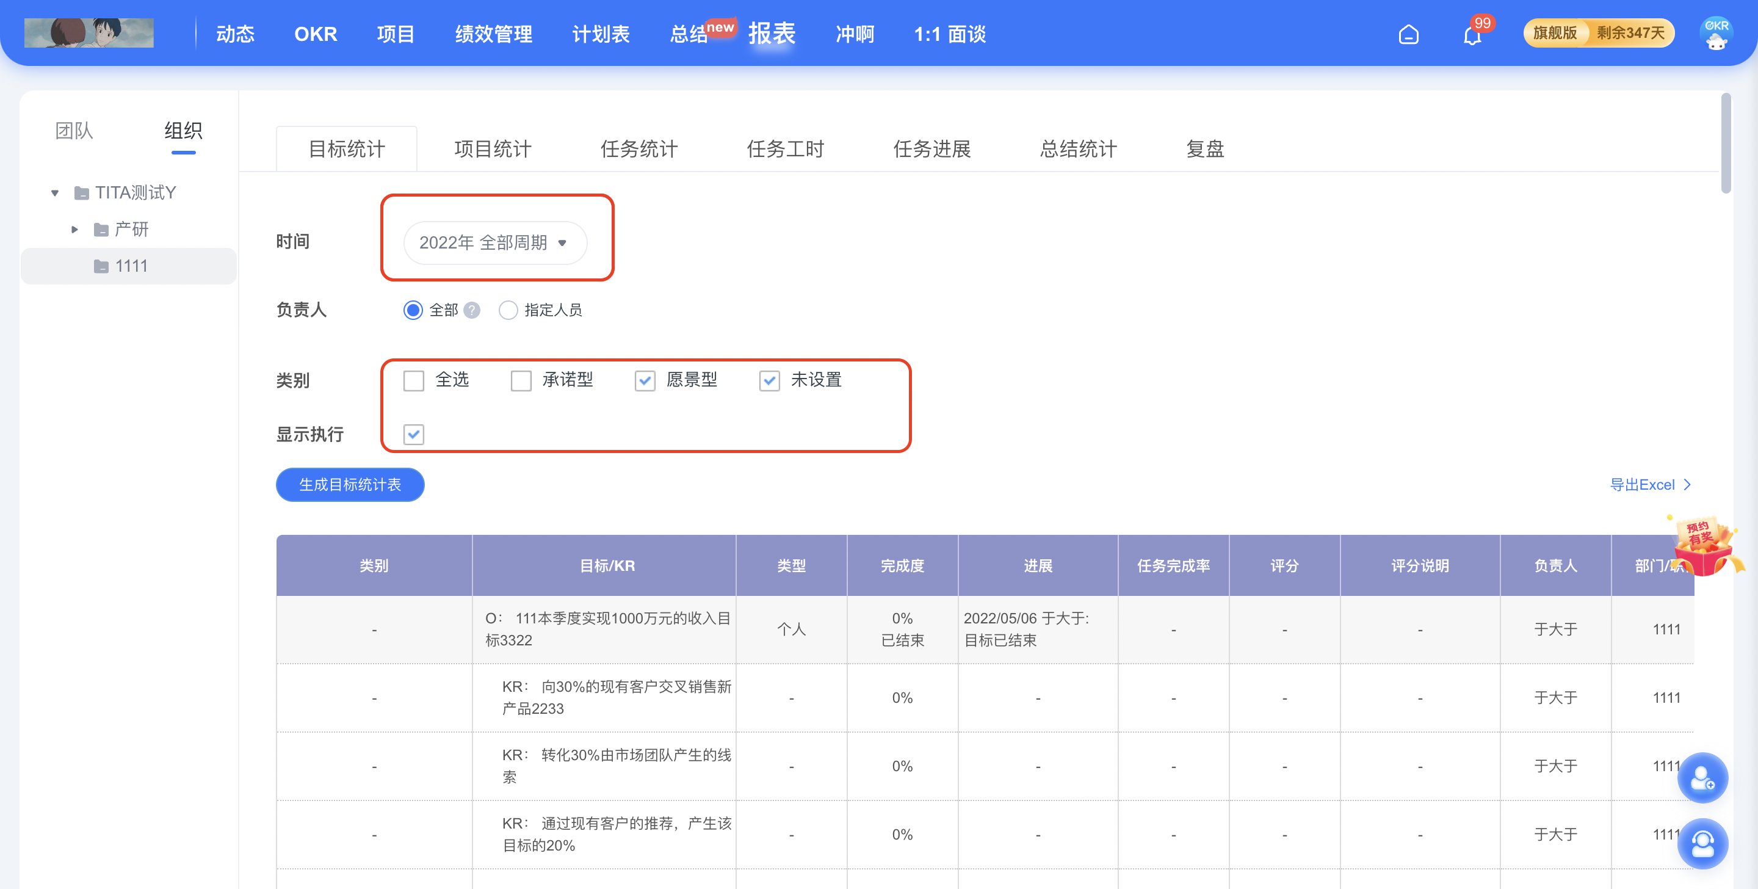The image size is (1758, 889).
Task: Click the floating add-member button
Action: (1702, 777)
